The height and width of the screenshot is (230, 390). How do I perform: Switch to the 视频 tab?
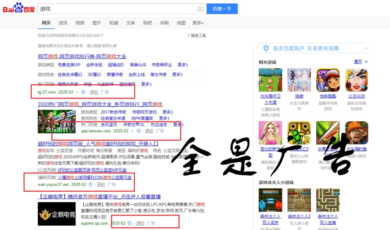click(x=79, y=22)
